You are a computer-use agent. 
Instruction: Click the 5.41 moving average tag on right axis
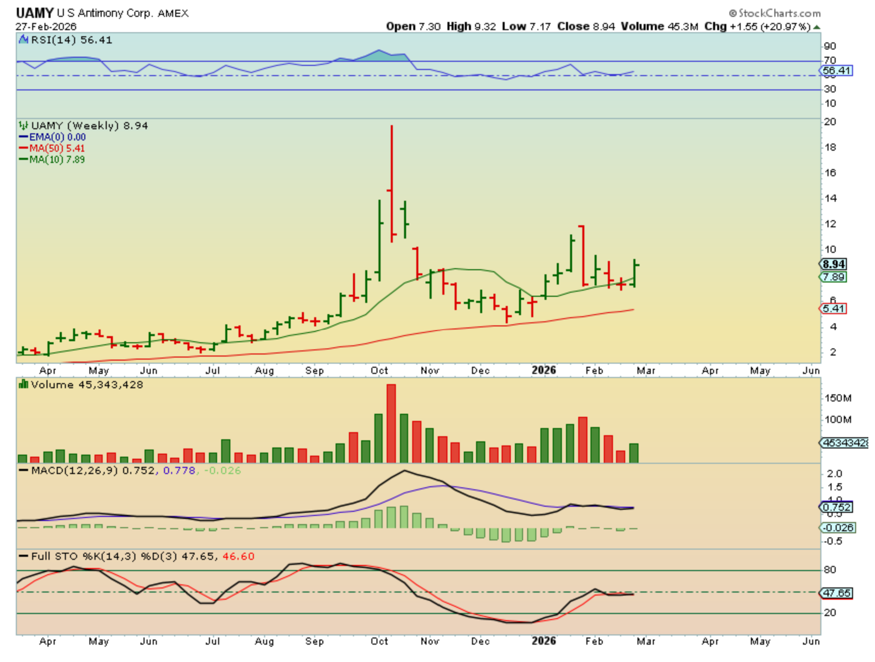pos(834,309)
